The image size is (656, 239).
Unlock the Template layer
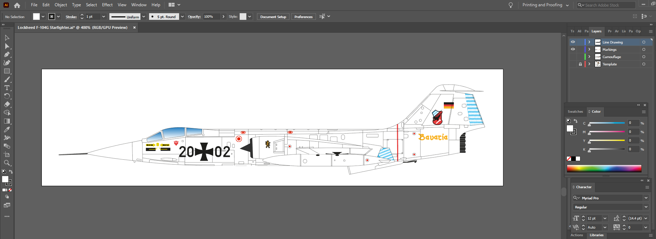[x=580, y=64]
